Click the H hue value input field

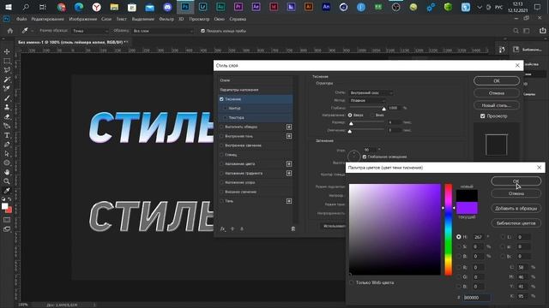[x=479, y=237]
